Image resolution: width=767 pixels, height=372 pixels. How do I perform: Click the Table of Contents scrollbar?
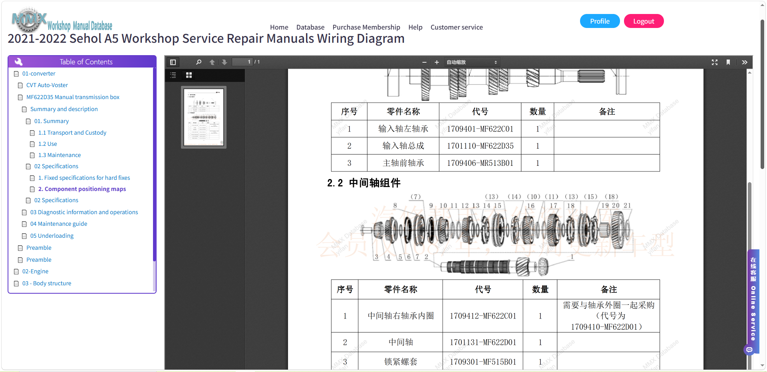tap(154, 164)
